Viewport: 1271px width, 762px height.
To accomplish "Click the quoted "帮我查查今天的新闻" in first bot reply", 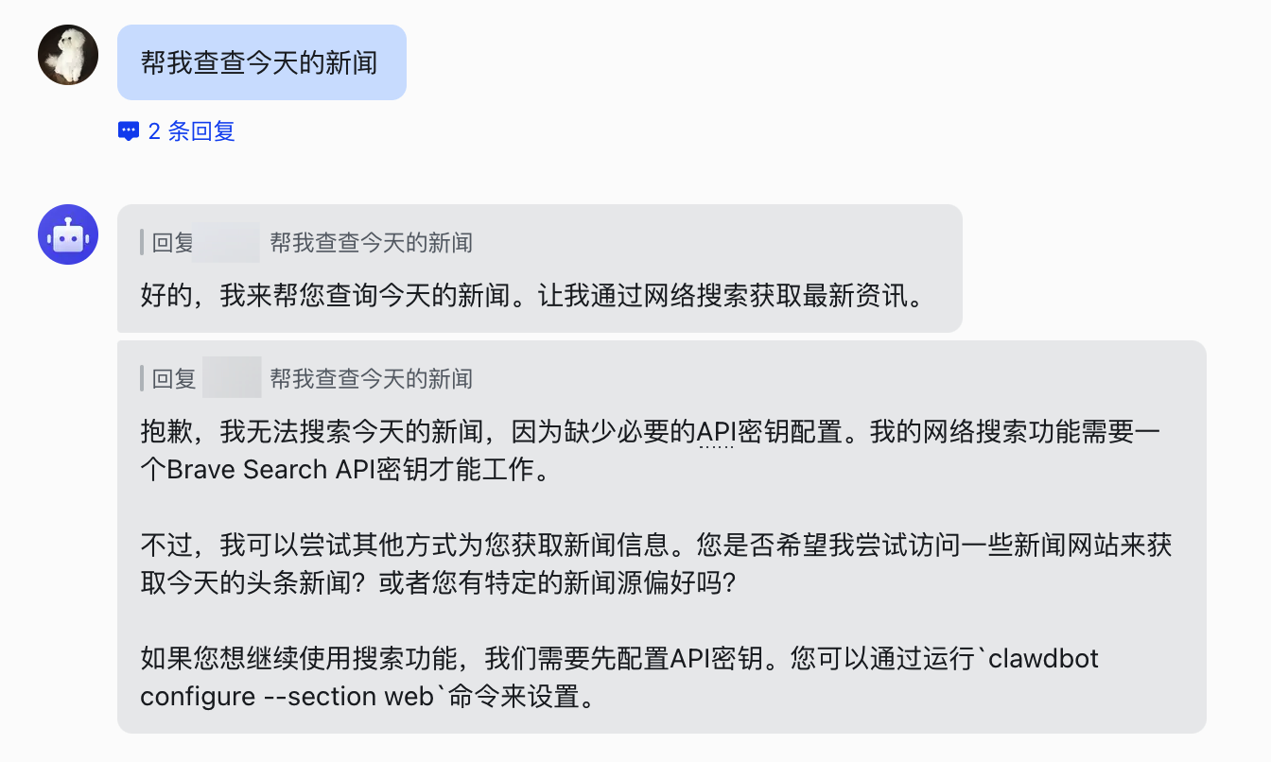I will [374, 242].
